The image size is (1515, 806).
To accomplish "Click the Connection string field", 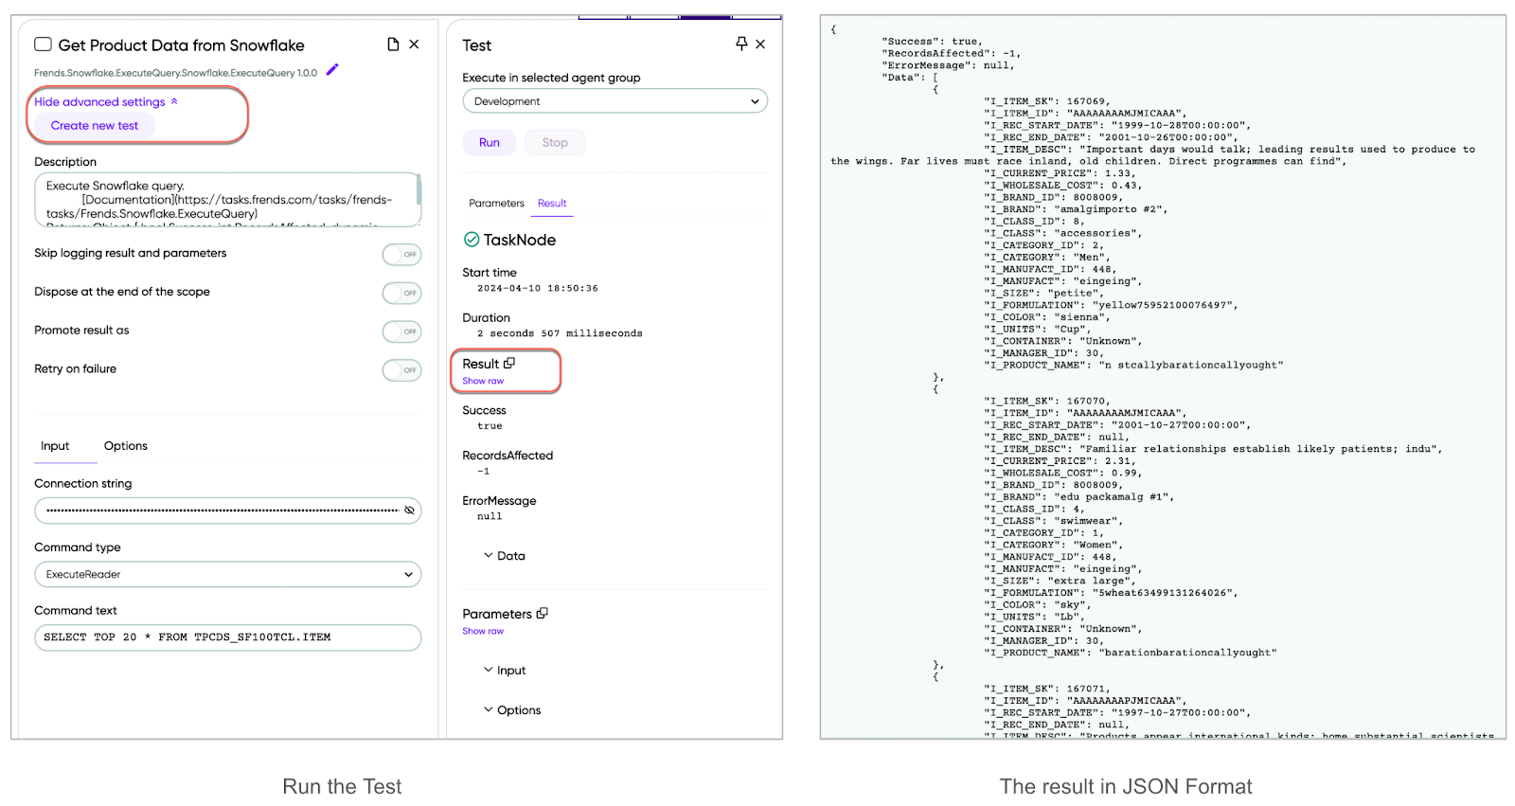I will [228, 510].
